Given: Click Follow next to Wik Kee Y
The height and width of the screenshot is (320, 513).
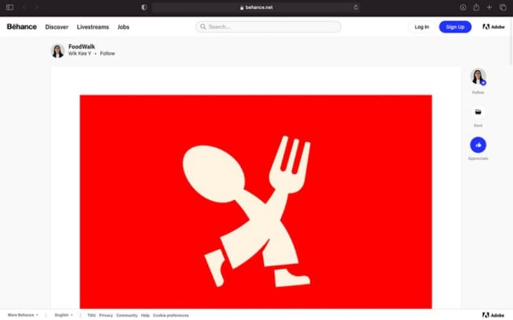Looking at the screenshot, I should point(107,53).
